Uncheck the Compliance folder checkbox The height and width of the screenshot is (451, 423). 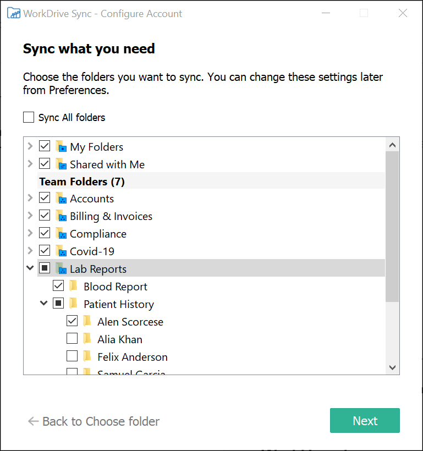point(45,233)
